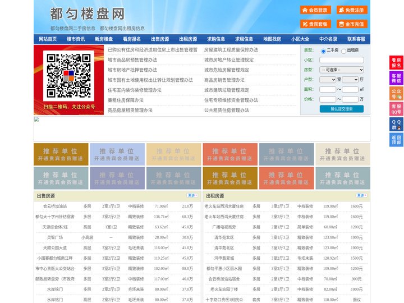Open 看房报名 navigation item
Viewport: 404px width, 303px height.
point(132,39)
